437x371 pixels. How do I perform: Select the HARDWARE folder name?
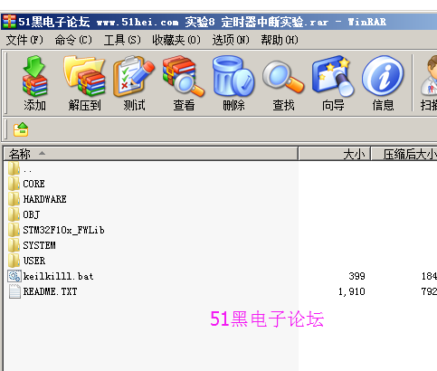coord(44,199)
